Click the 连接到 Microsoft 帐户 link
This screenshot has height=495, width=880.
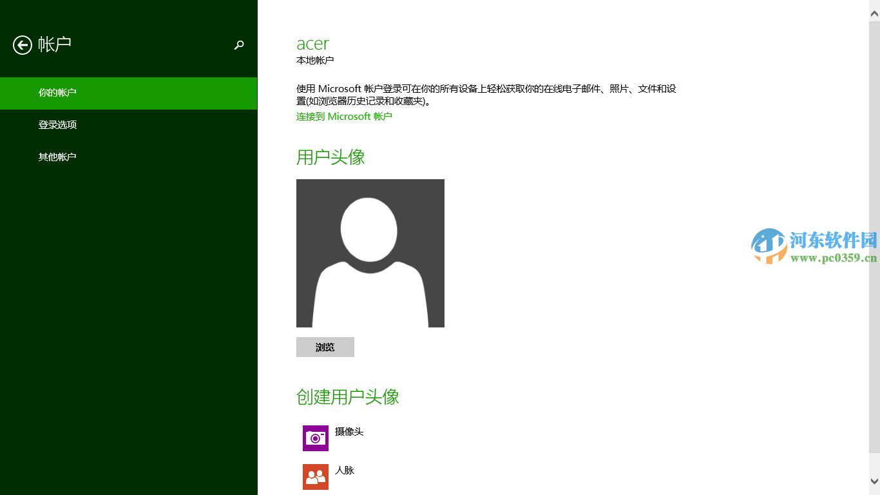tap(343, 117)
